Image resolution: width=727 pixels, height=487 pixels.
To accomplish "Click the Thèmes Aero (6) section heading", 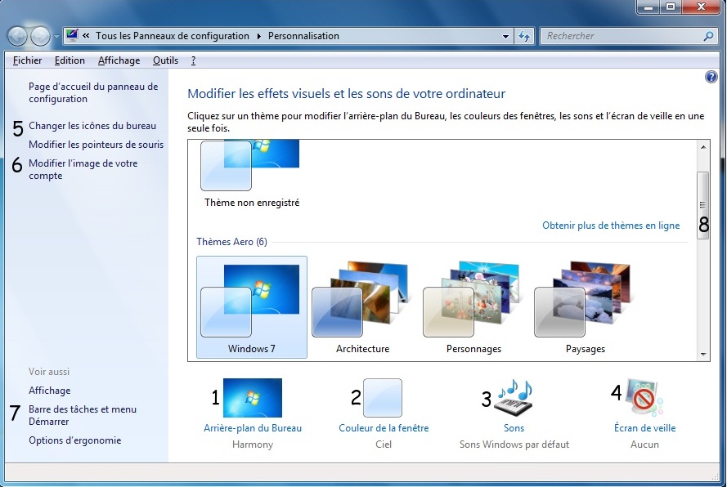I will coord(231,242).
